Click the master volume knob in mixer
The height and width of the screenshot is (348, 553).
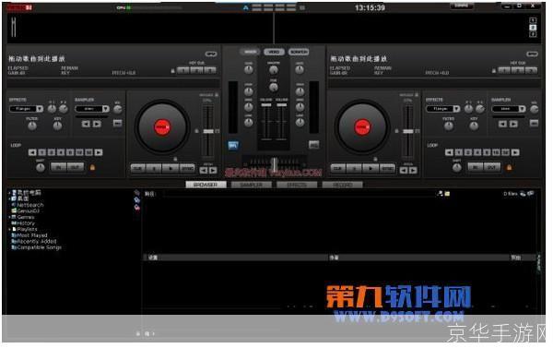click(x=274, y=70)
